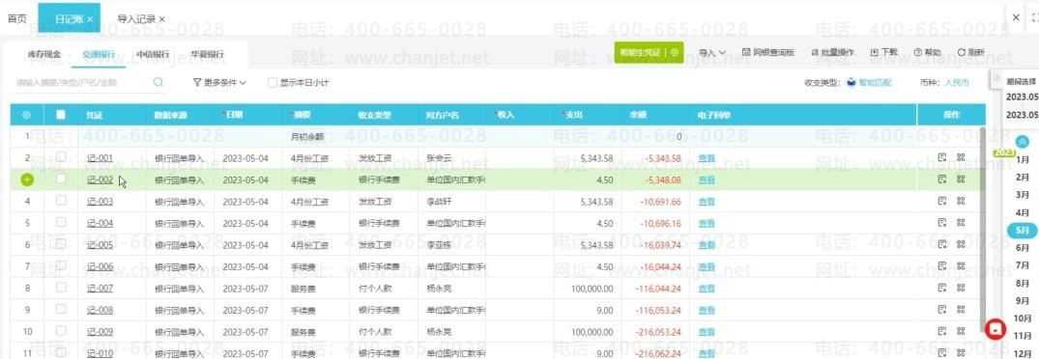Enable 显示本日小计 checkbox
Image resolution: width=1039 pixels, height=359 pixels.
tap(273, 83)
